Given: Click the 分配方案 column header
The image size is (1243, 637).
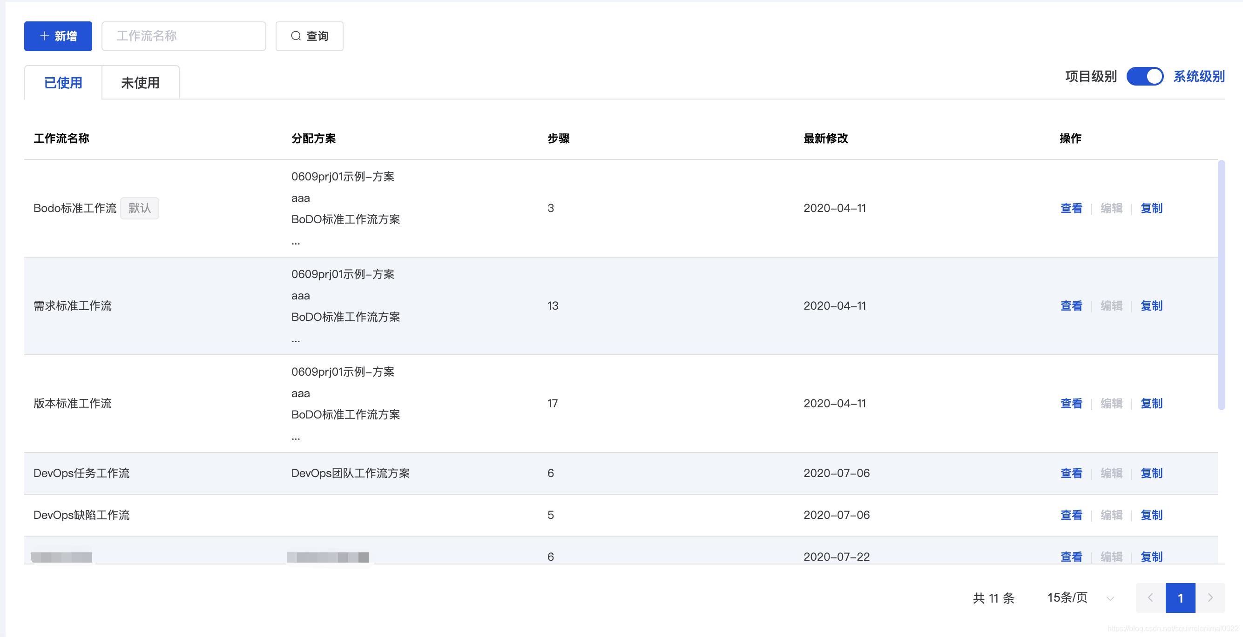Looking at the screenshot, I should 314,138.
